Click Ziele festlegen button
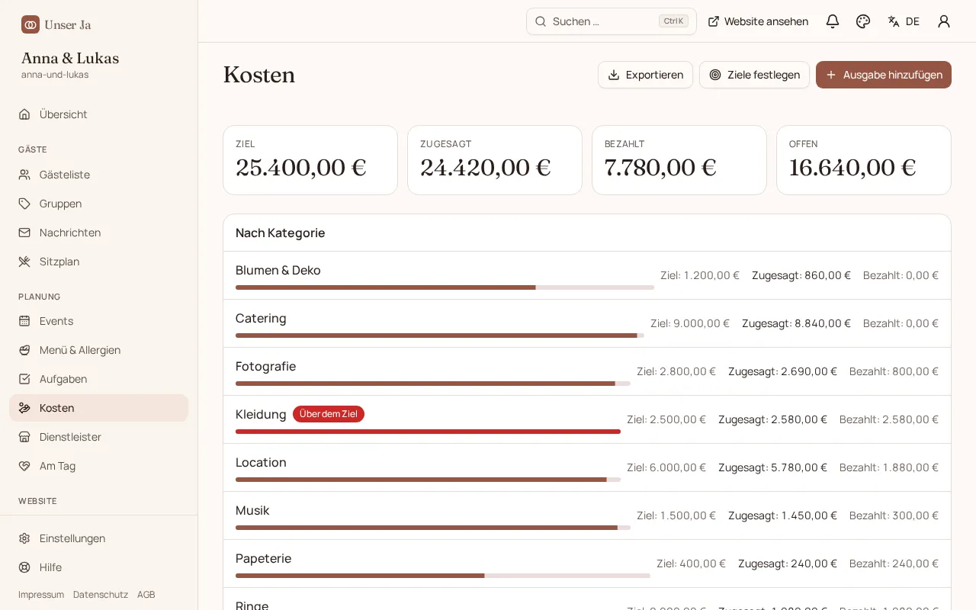 [x=754, y=75]
